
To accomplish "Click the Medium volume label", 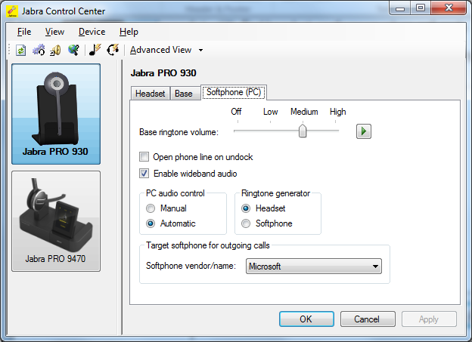I will click(x=304, y=112).
